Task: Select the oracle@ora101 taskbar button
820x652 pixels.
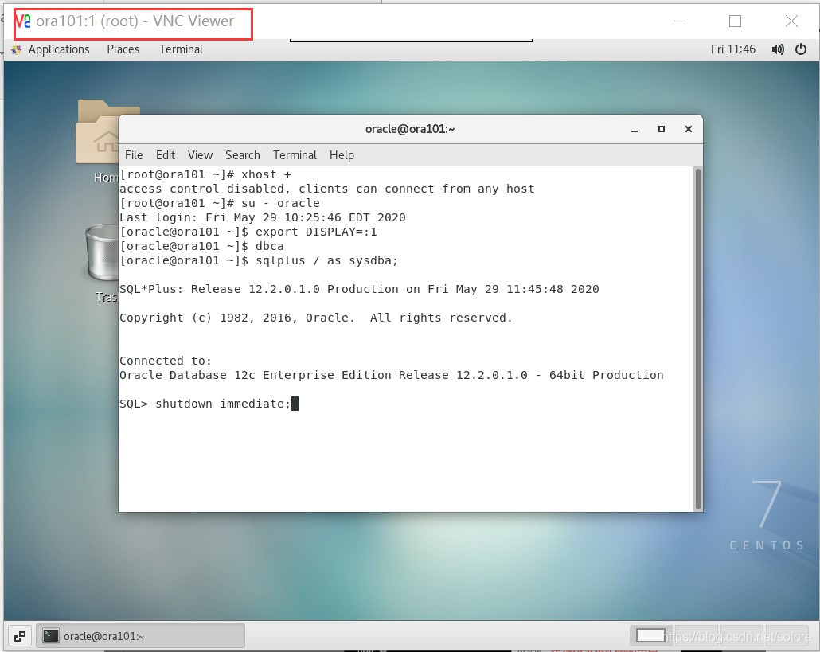Action: point(140,635)
